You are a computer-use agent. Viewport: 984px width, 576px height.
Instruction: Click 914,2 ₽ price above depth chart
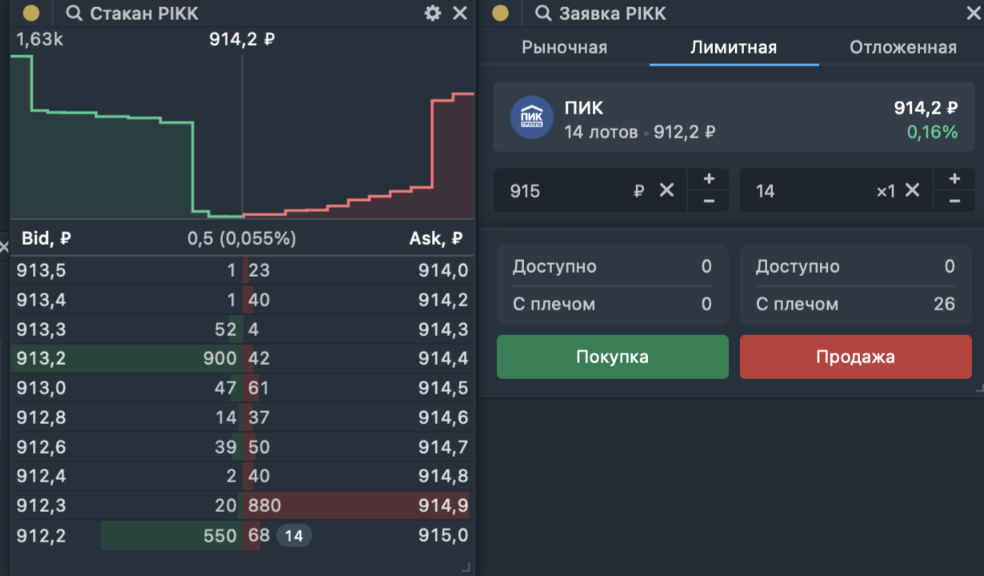(242, 38)
